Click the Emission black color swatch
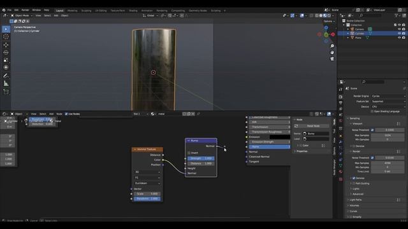Screen dimensions: 408x229 (280, 137)
